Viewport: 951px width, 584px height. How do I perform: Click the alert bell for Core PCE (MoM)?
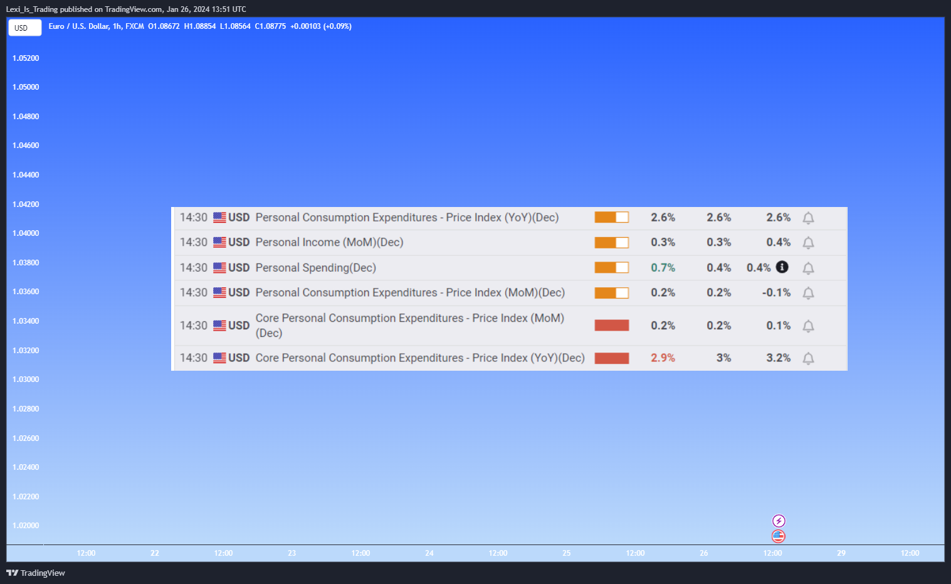808,326
